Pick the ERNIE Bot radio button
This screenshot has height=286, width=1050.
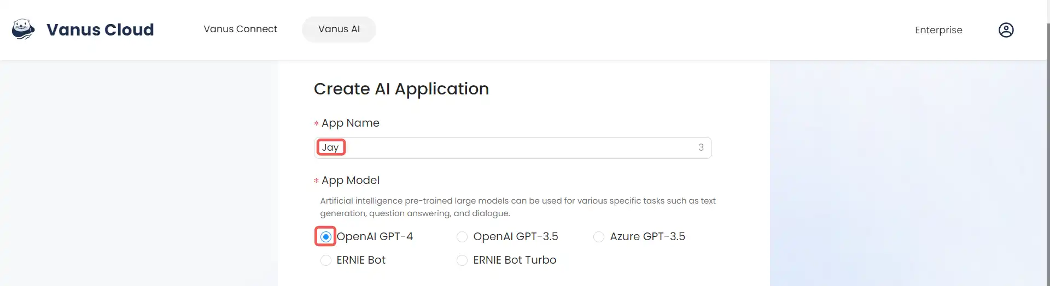pos(325,260)
